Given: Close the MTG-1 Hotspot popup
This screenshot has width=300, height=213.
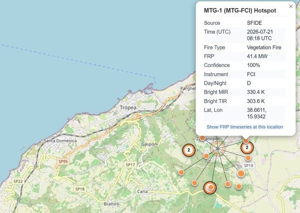Looking at the screenshot, I should tap(291, 6).
